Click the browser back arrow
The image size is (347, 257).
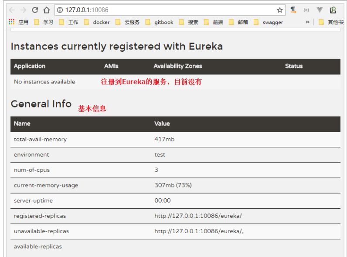[x=12, y=10]
